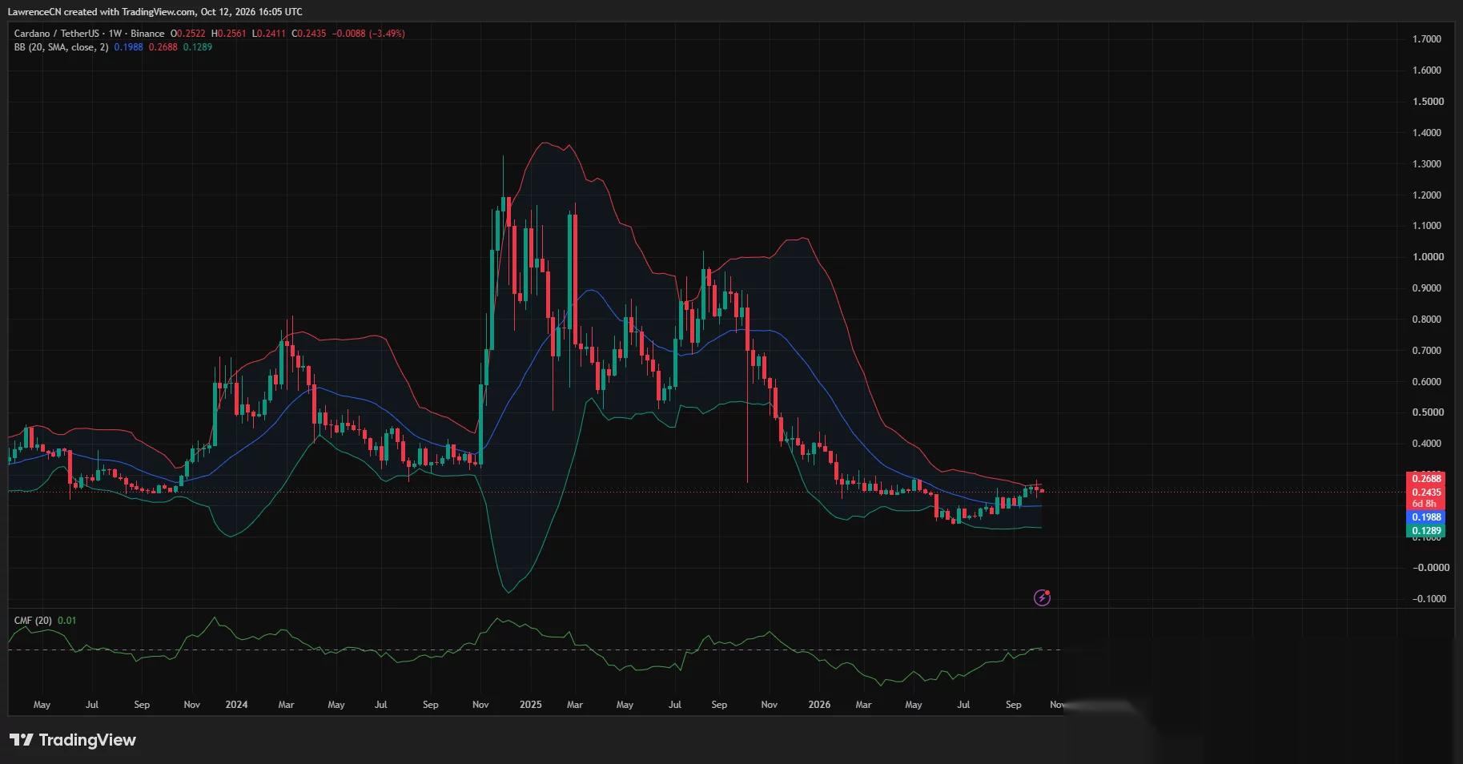Click the -0.1000 price scale label

pyautogui.click(x=1429, y=599)
